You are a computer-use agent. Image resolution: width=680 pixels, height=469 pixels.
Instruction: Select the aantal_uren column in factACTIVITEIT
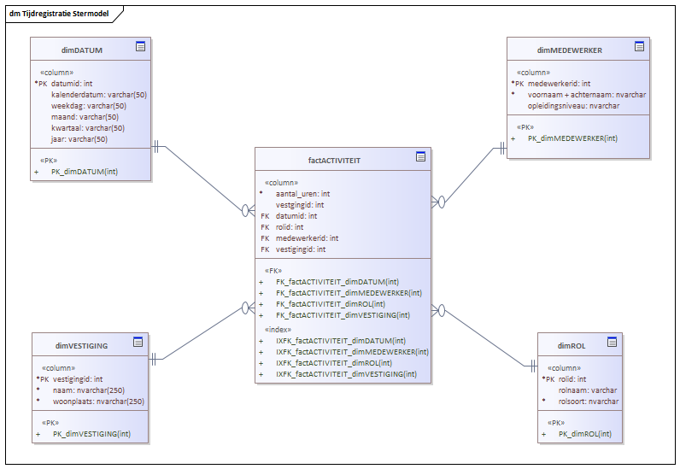pyautogui.click(x=302, y=194)
